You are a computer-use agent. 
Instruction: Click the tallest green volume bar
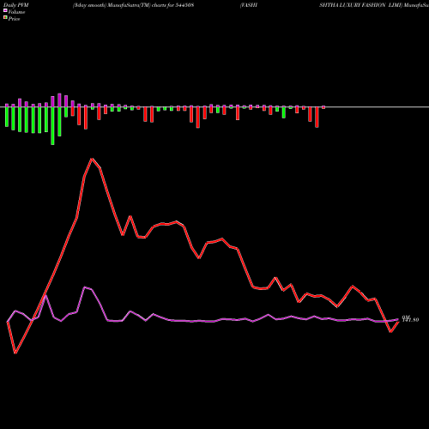tap(52, 126)
